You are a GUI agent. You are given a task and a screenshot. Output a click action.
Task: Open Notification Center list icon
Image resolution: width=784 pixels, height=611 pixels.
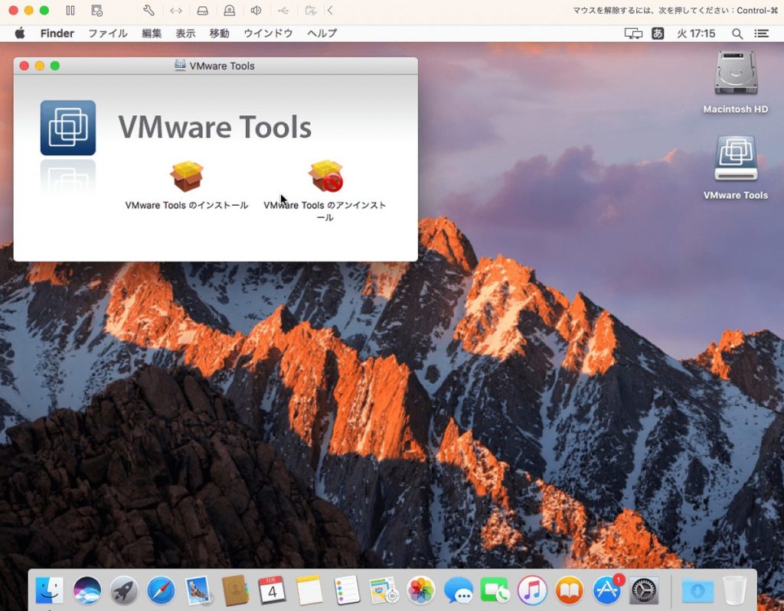tap(762, 34)
